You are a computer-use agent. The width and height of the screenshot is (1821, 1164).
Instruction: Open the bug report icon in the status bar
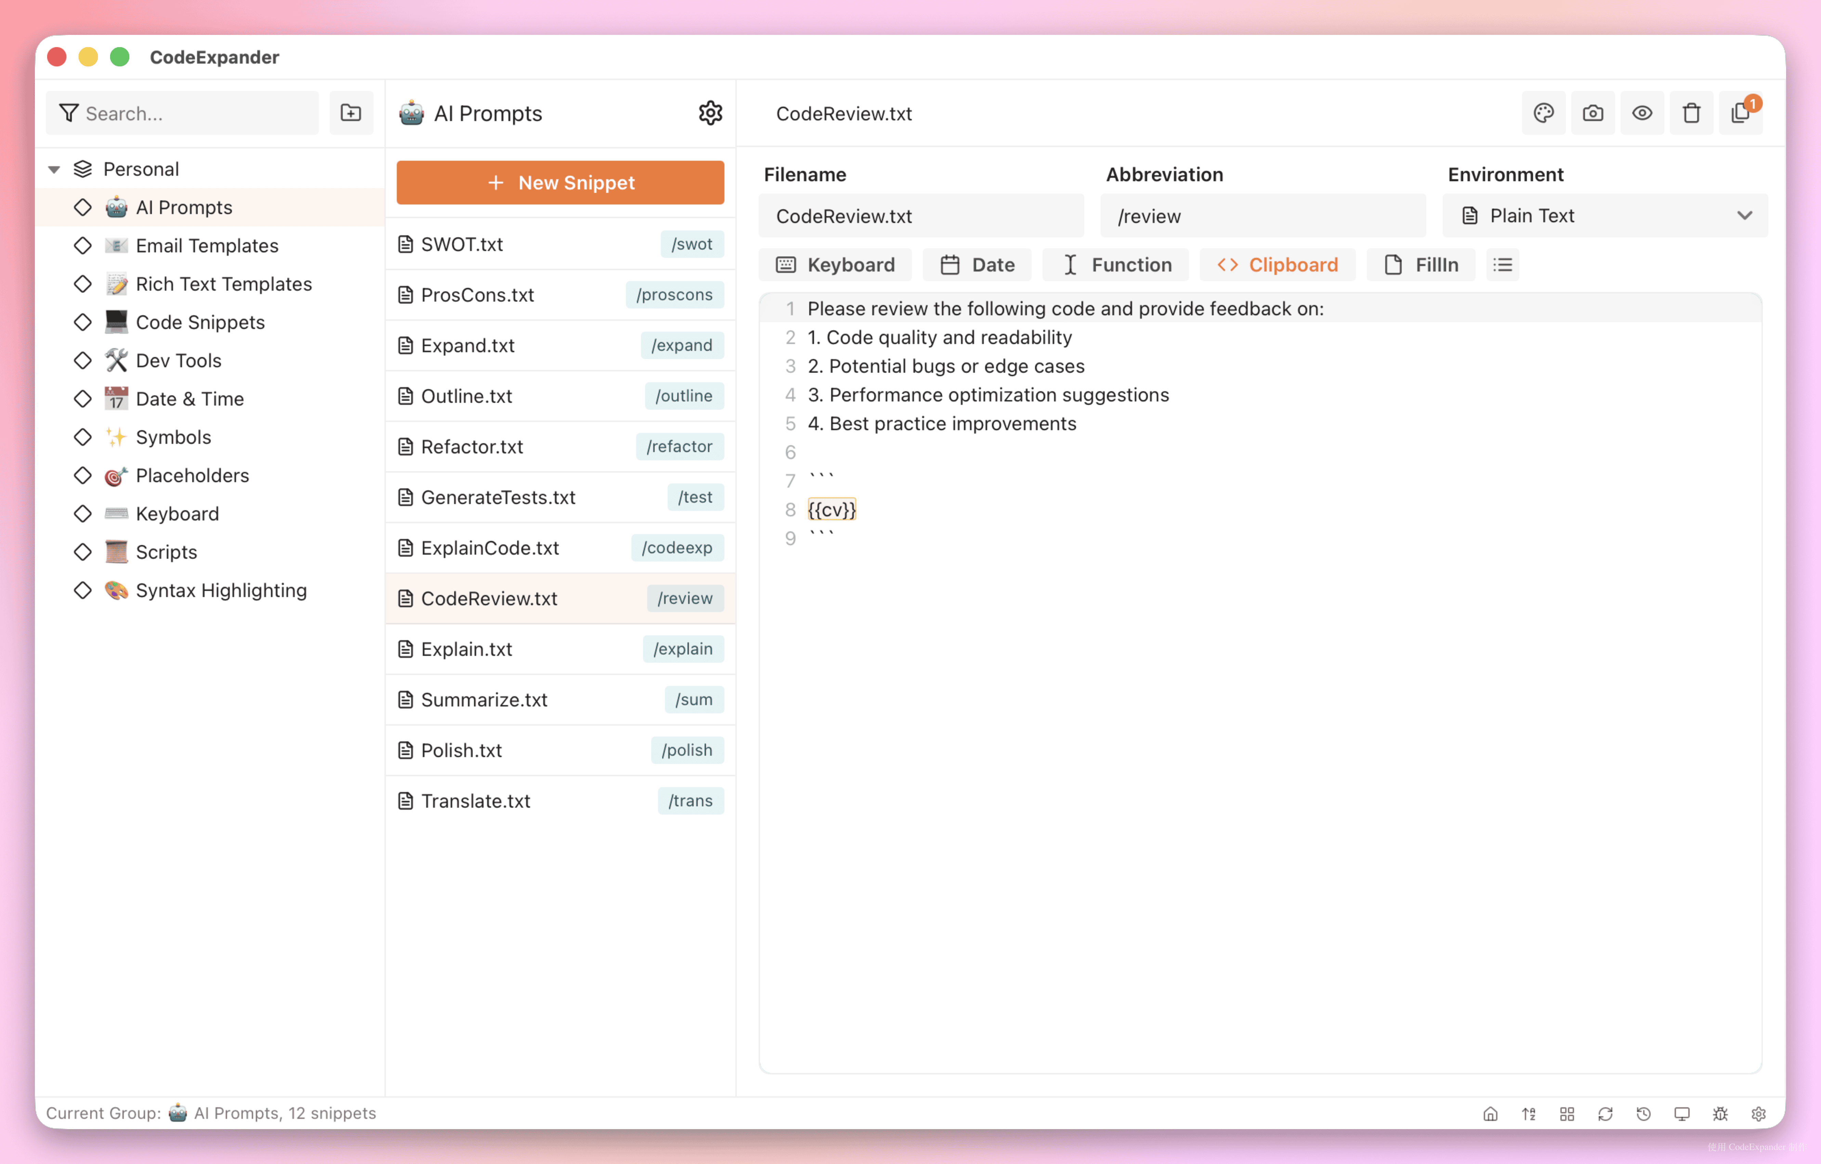pyautogui.click(x=1720, y=1113)
